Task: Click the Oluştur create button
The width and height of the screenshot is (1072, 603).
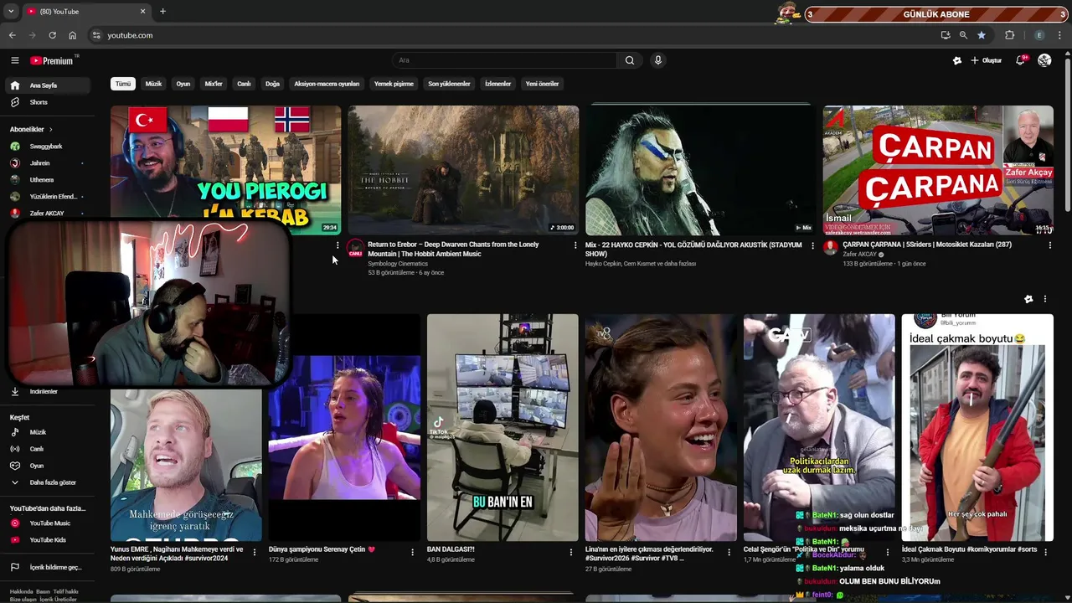Action: [987, 60]
